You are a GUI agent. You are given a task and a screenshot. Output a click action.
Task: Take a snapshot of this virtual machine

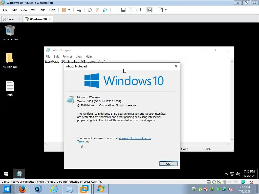click(x=90, y=10)
